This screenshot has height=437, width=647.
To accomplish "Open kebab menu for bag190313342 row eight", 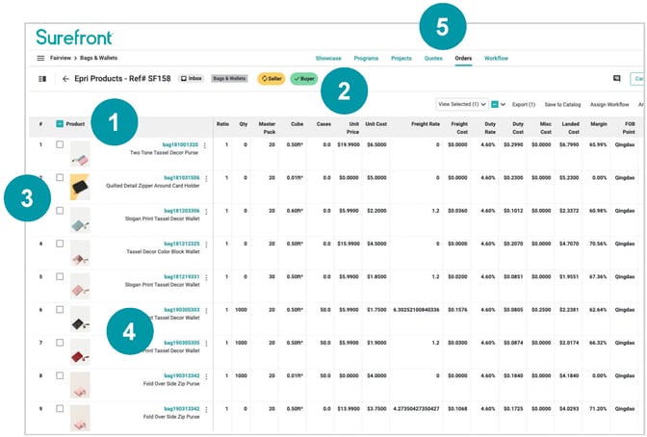I will (205, 376).
